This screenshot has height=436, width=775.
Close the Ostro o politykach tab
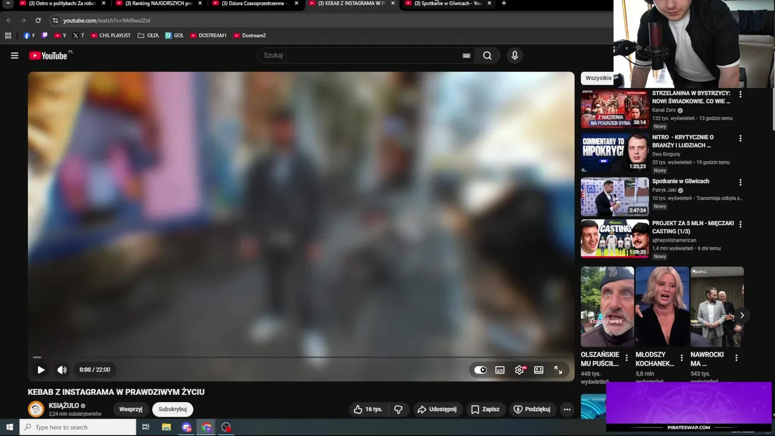[x=104, y=4]
